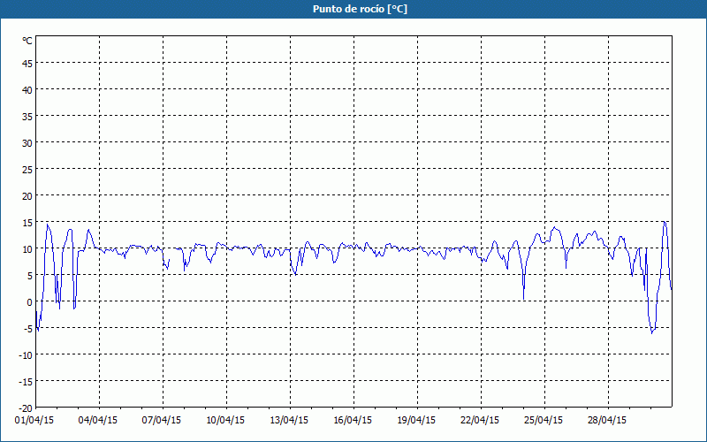The height and width of the screenshot is (442, 707).
Task: Select the x-axis date 22/04/15
Action: coord(480,421)
